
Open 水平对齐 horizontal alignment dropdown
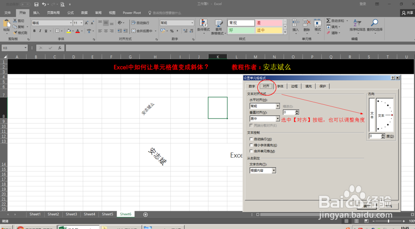(x=278, y=106)
